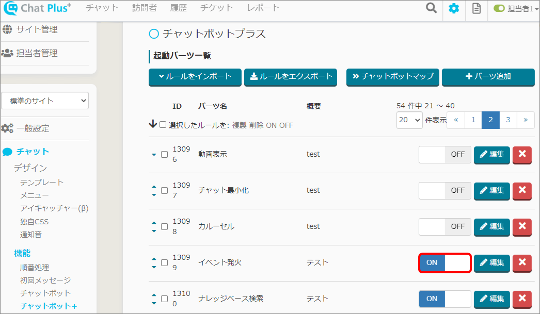Screen dimensions: 540x314
Task: Check the イベント発火 row checkbox
Action: pyautogui.click(x=165, y=263)
